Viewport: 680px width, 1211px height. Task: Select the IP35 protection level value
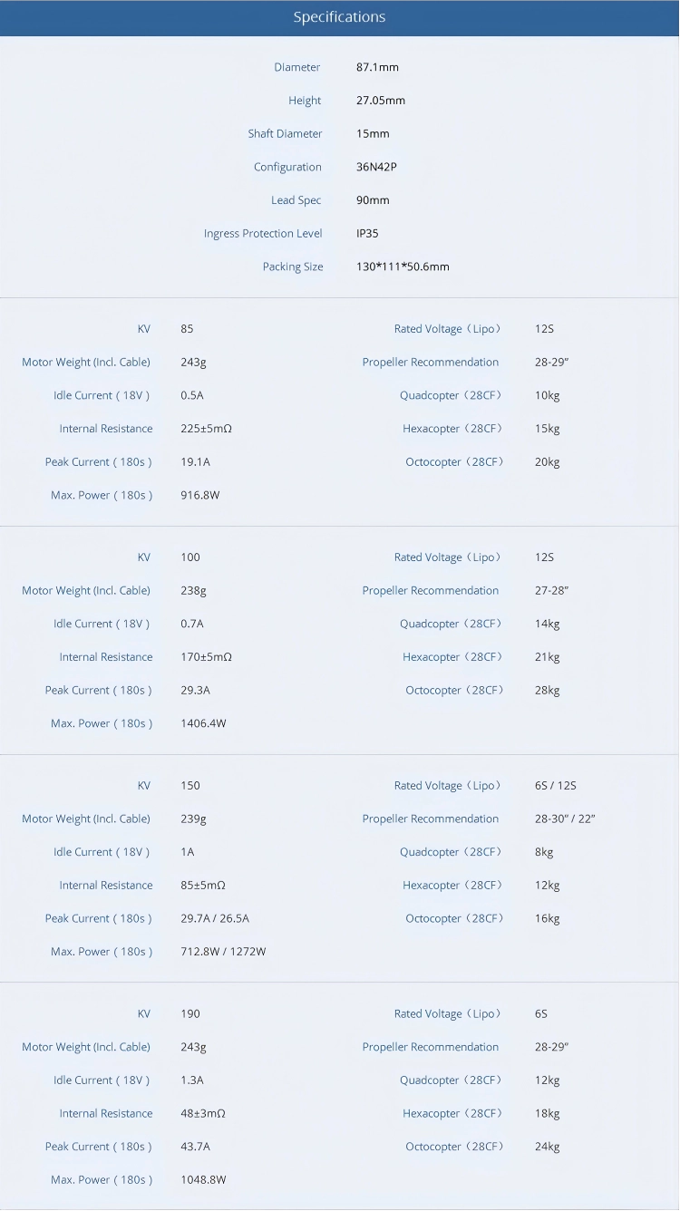pyautogui.click(x=367, y=234)
